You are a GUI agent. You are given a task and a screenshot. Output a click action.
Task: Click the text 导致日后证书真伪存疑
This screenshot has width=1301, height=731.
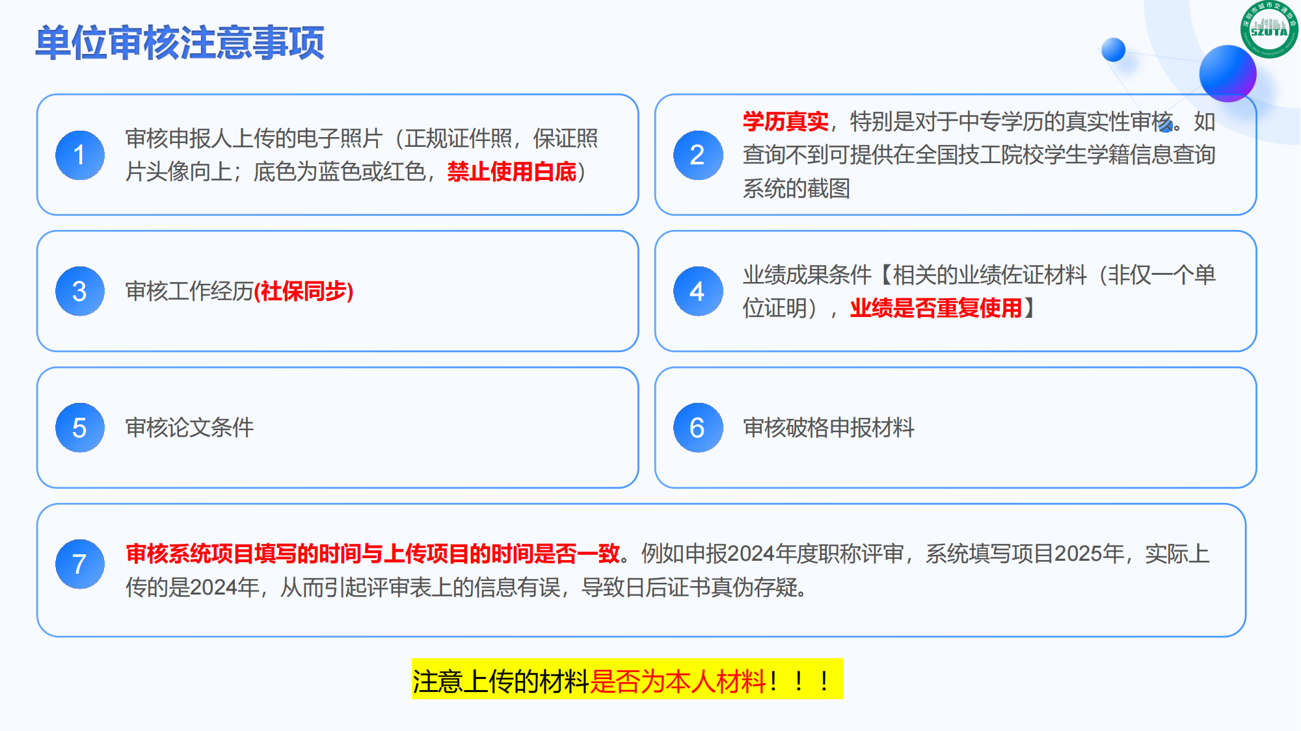(689, 587)
